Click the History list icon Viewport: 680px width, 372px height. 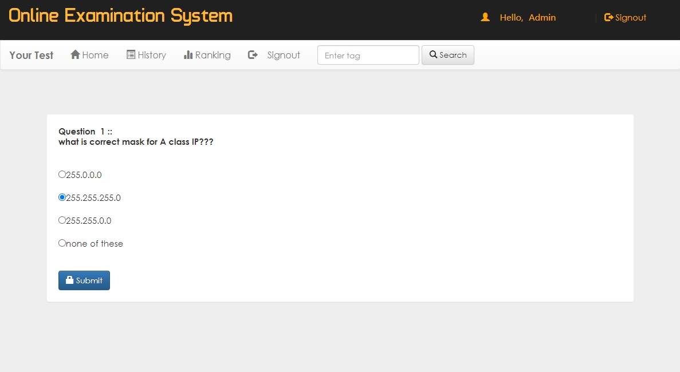(x=131, y=55)
